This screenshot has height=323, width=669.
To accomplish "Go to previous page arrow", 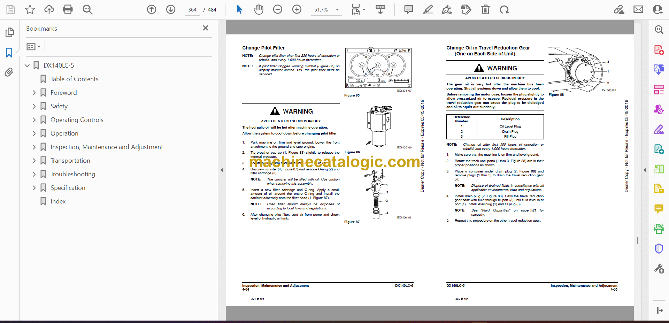I will tap(152, 9).
